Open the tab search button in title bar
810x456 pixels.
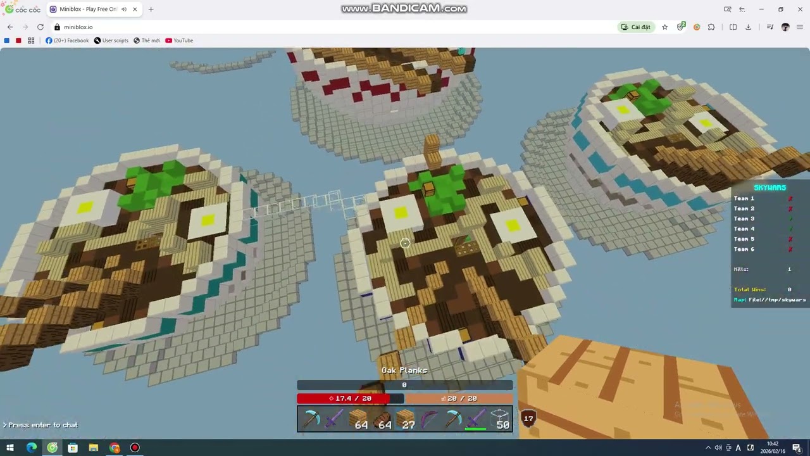(728, 9)
